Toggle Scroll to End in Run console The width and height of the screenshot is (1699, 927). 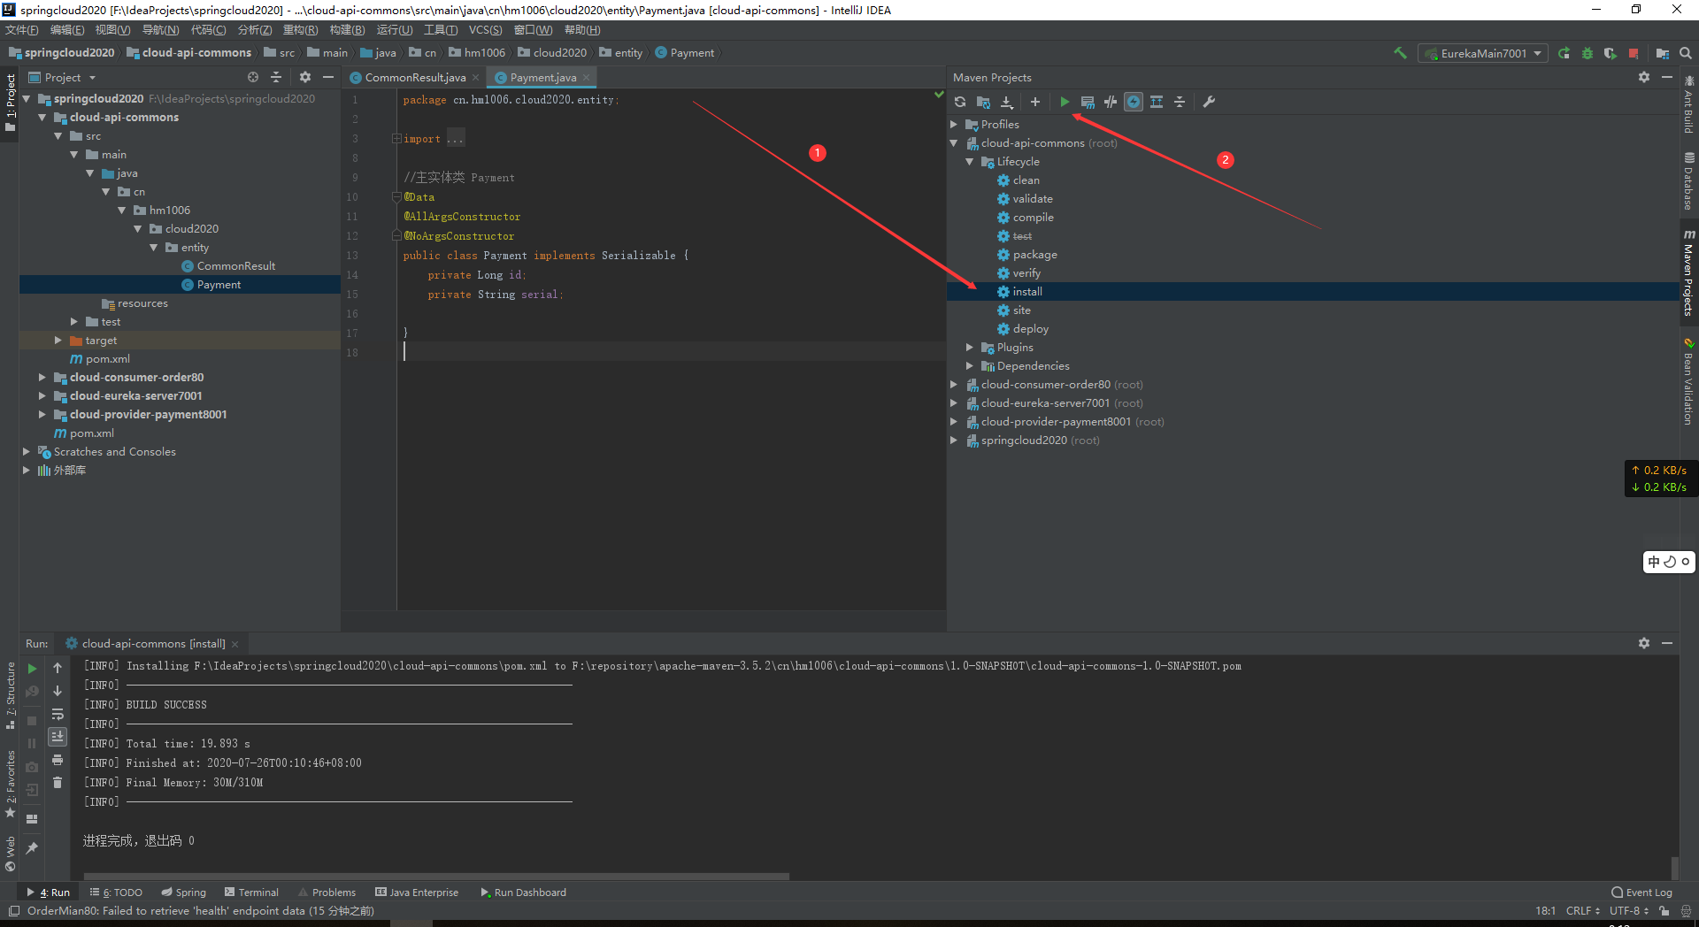(58, 736)
